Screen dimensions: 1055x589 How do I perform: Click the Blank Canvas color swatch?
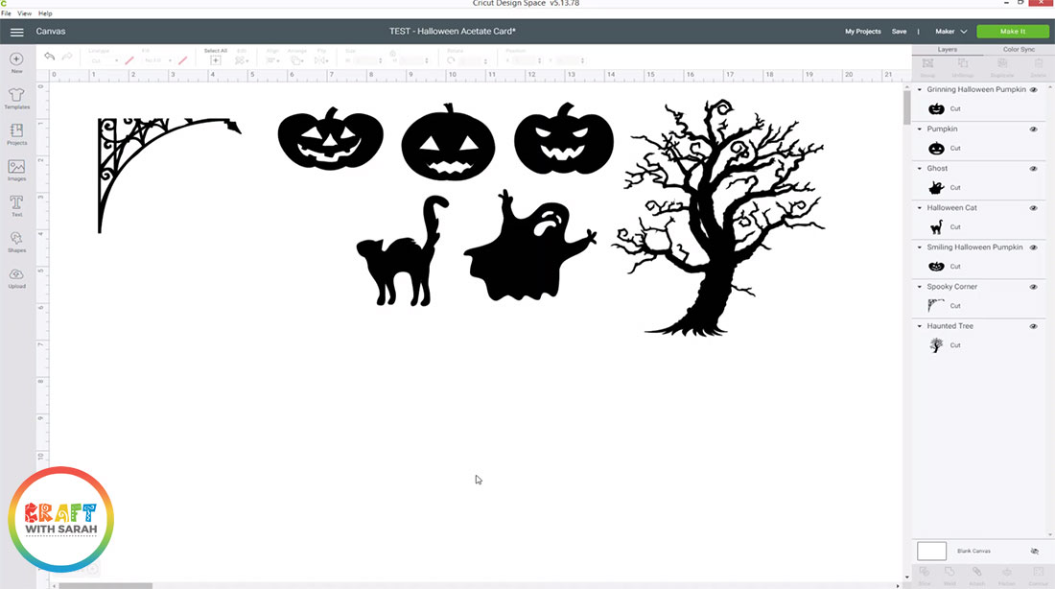pyautogui.click(x=931, y=551)
